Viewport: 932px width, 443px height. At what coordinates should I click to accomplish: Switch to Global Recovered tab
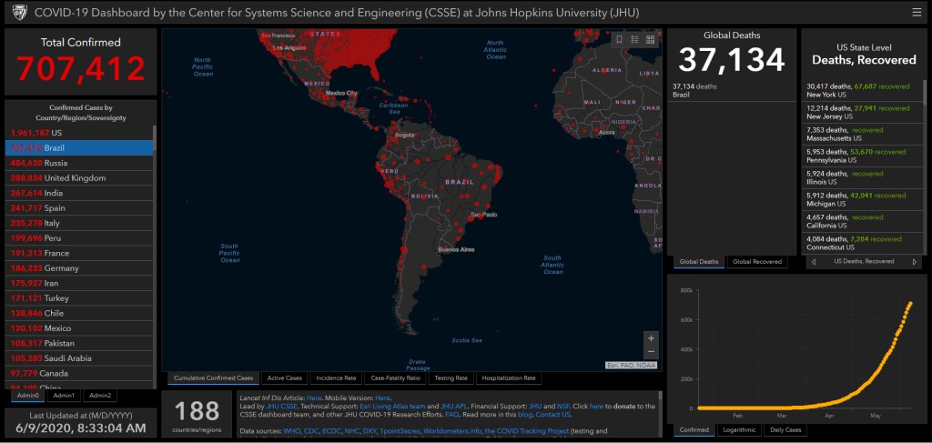758,262
